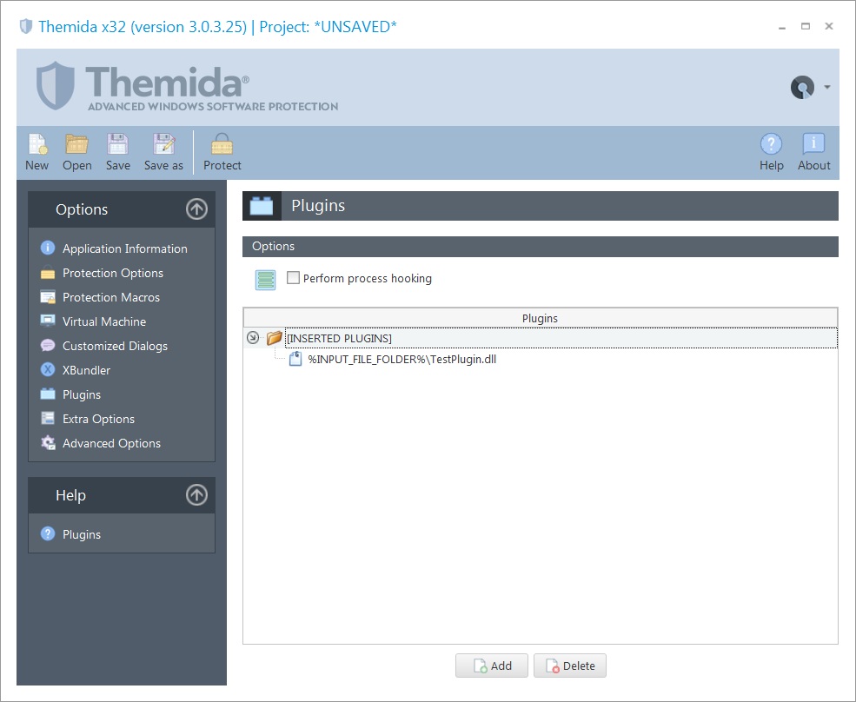Image resolution: width=856 pixels, height=702 pixels.
Task: Click the Customized Dialogs speech bubble icon
Action: [48, 346]
